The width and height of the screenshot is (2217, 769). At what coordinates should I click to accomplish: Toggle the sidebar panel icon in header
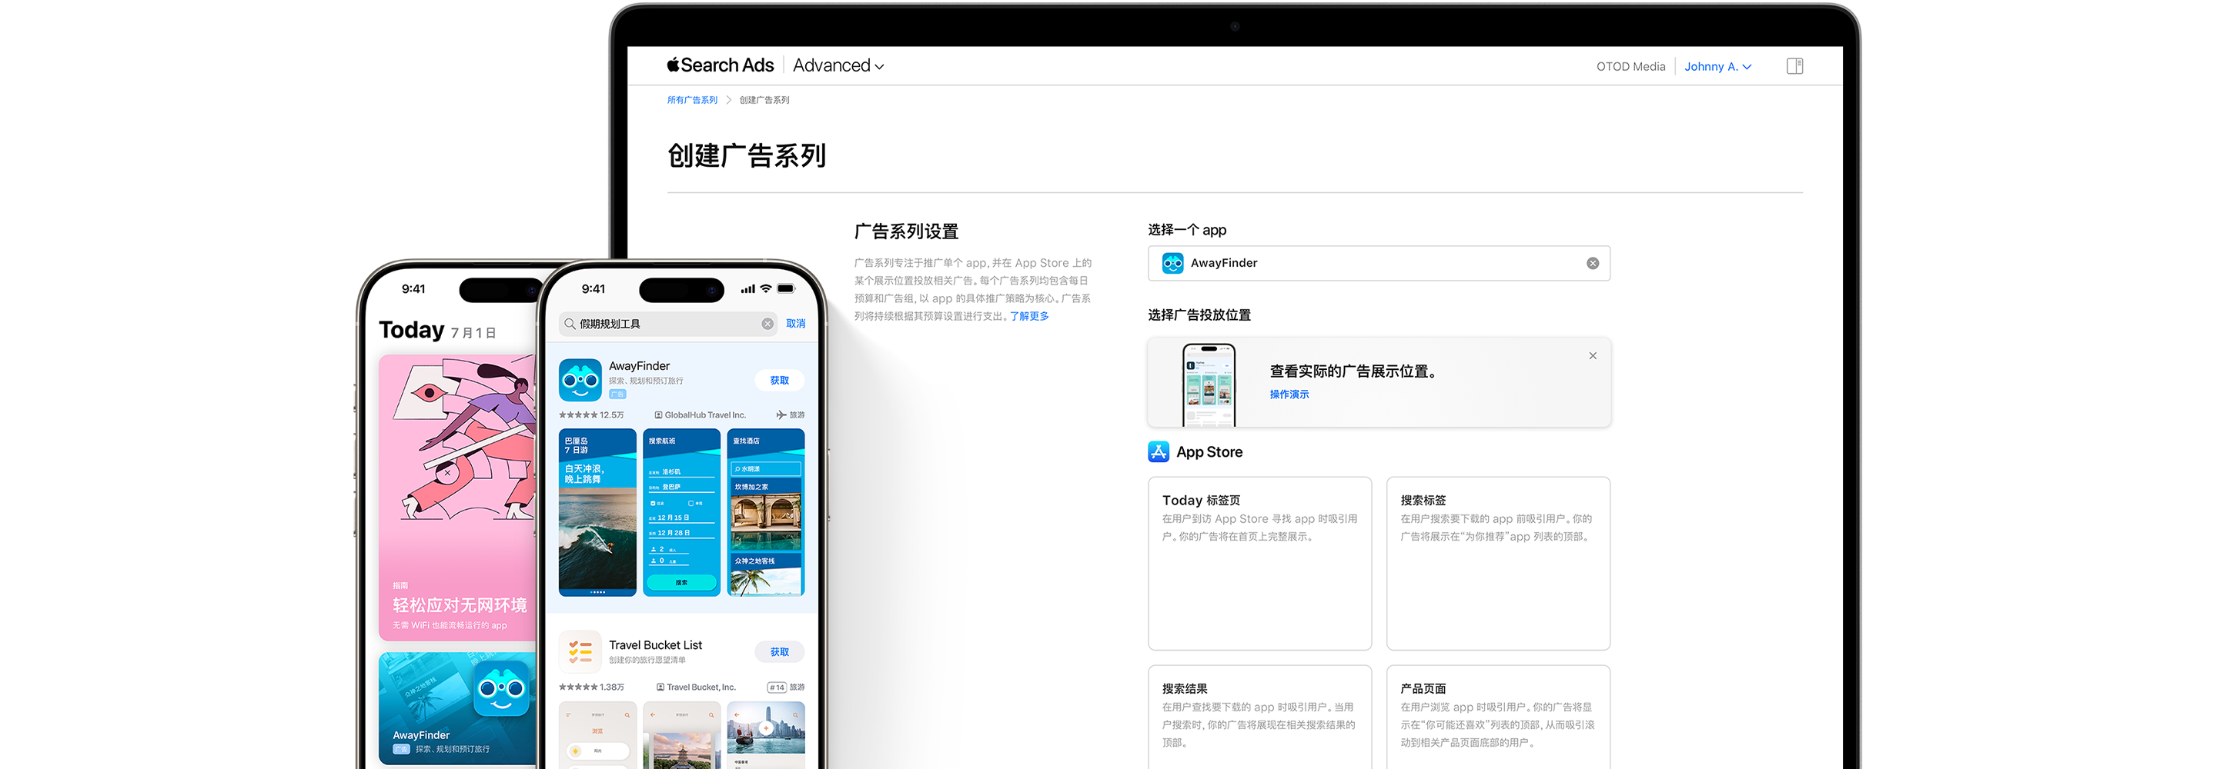click(1794, 66)
